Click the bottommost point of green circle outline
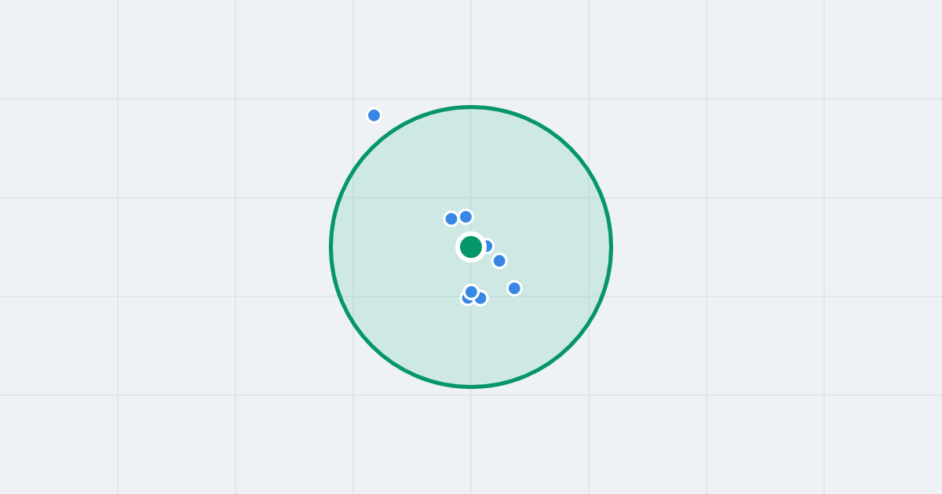This screenshot has height=494, width=942. pyautogui.click(x=471, y=387)
